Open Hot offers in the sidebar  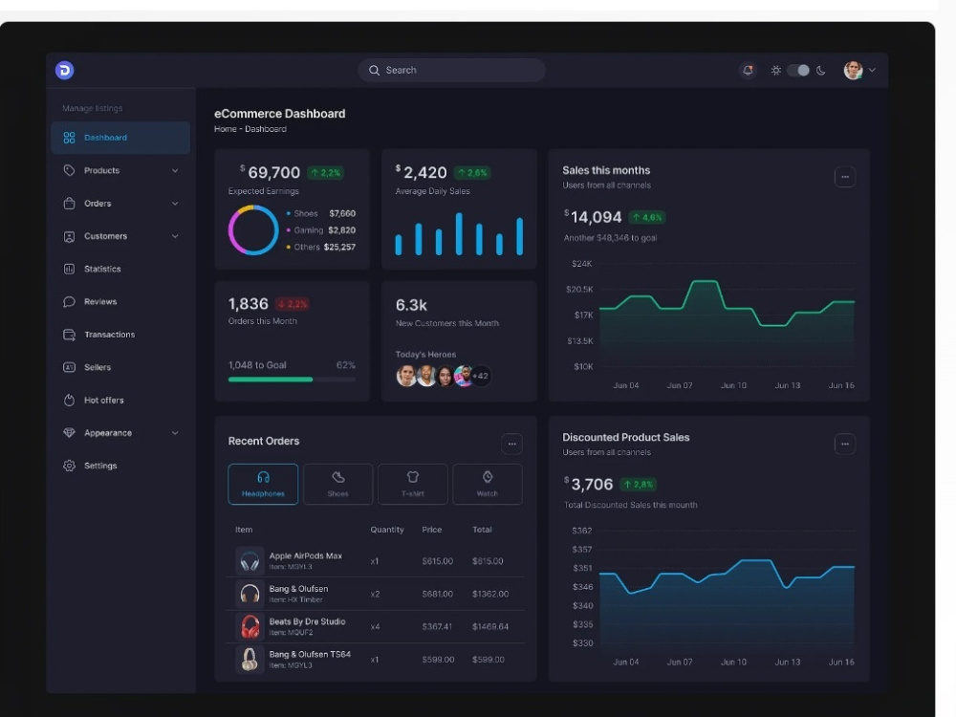tap(120, 400)
